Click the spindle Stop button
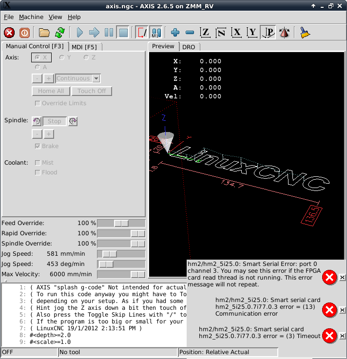 [x=55, y=121]
